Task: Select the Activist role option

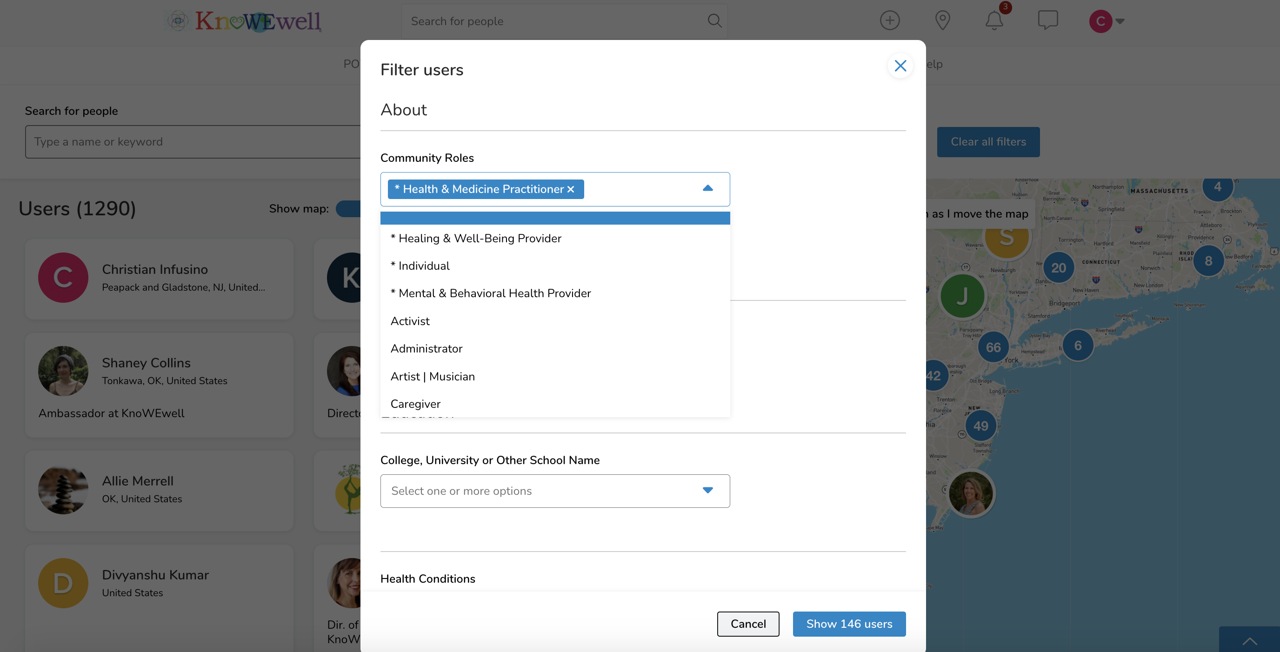Action: coord(410,321)
